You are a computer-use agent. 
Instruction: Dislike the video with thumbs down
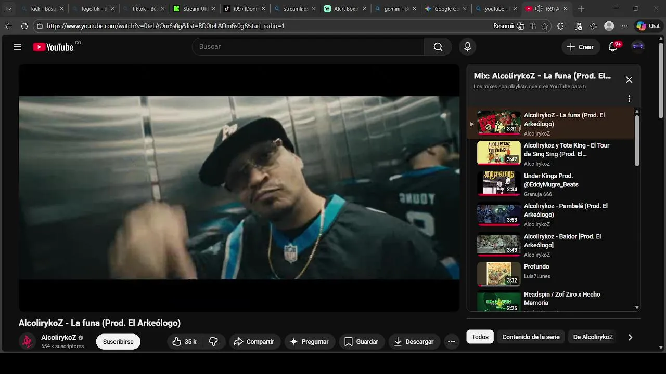point(213,341)
